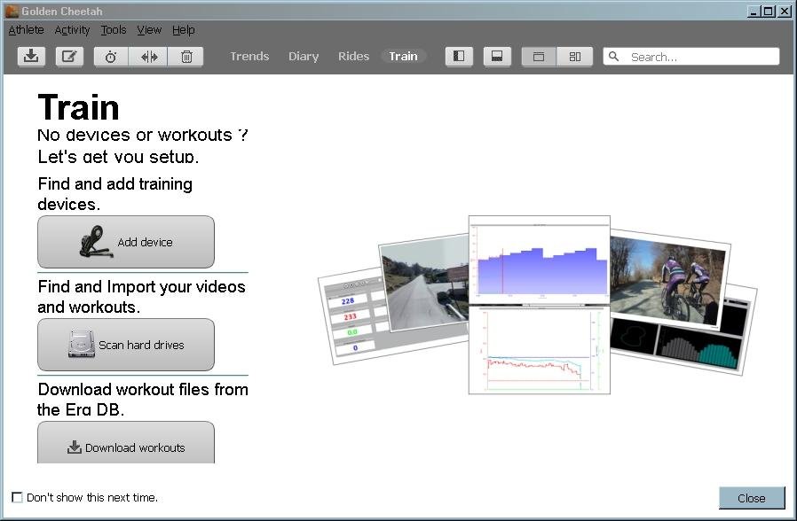Close the Train setup overlay
This screenshot has width=797, height=521.
coord(752,498)
